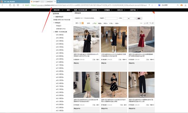Open the reading mode book icon
The width and height of the screenshot is (188, 113).
coord(18,5)
